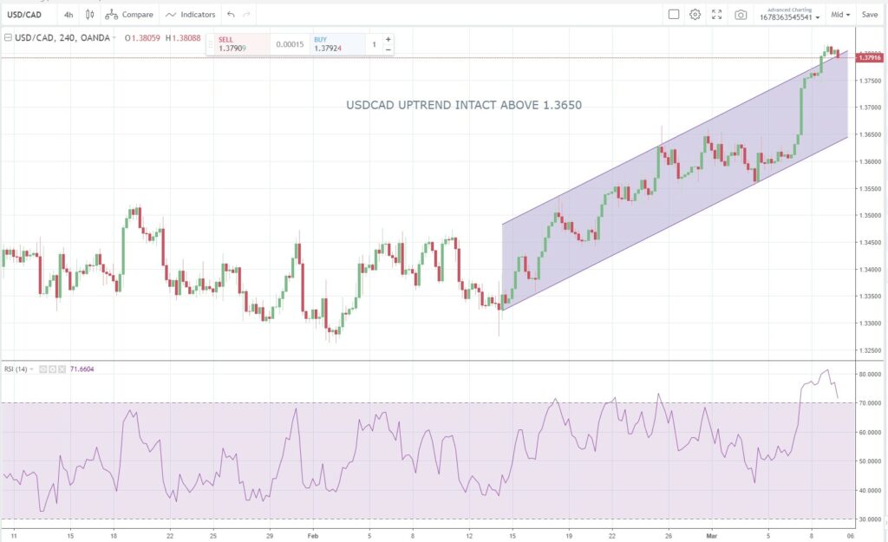Click the Undo arrow in toolbar
The width and height of the screenshot is (888, 542).
pyautogui.click(x=230, y=15)
